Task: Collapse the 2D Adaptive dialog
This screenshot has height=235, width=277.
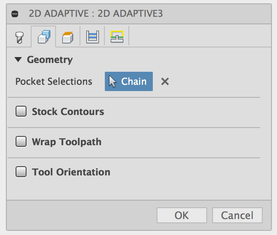Action: pos(15,13)
